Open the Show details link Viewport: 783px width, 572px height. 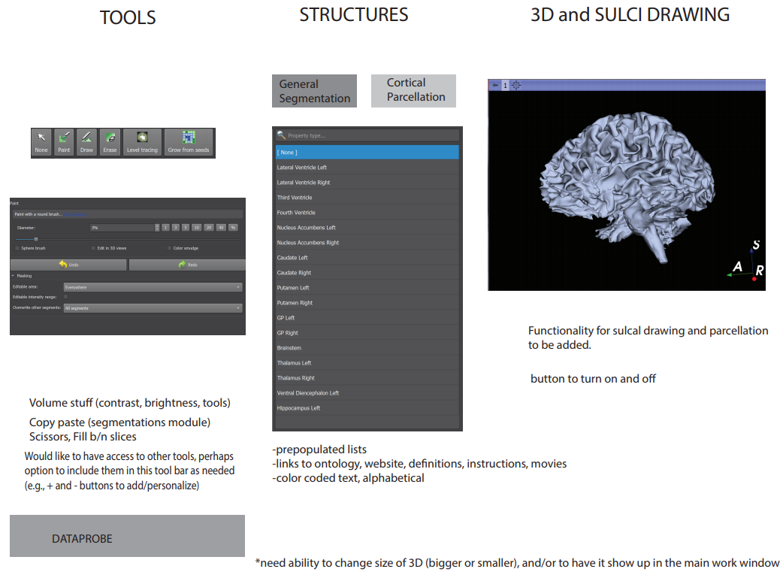tap(75, 213)
